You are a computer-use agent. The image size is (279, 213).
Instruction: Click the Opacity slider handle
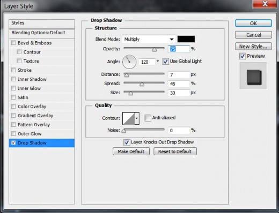pyautogui.click(x=154, y=49)
